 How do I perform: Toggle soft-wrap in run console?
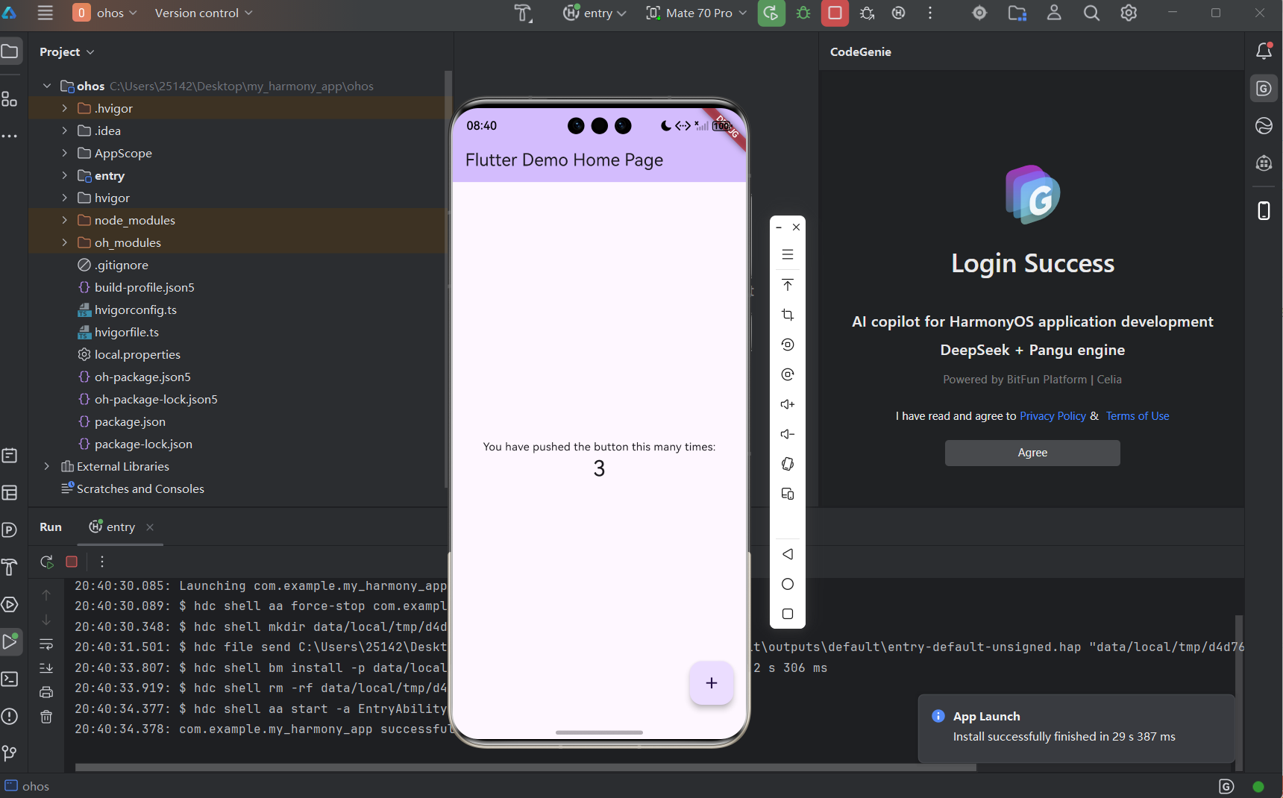[x=46, y=644]
